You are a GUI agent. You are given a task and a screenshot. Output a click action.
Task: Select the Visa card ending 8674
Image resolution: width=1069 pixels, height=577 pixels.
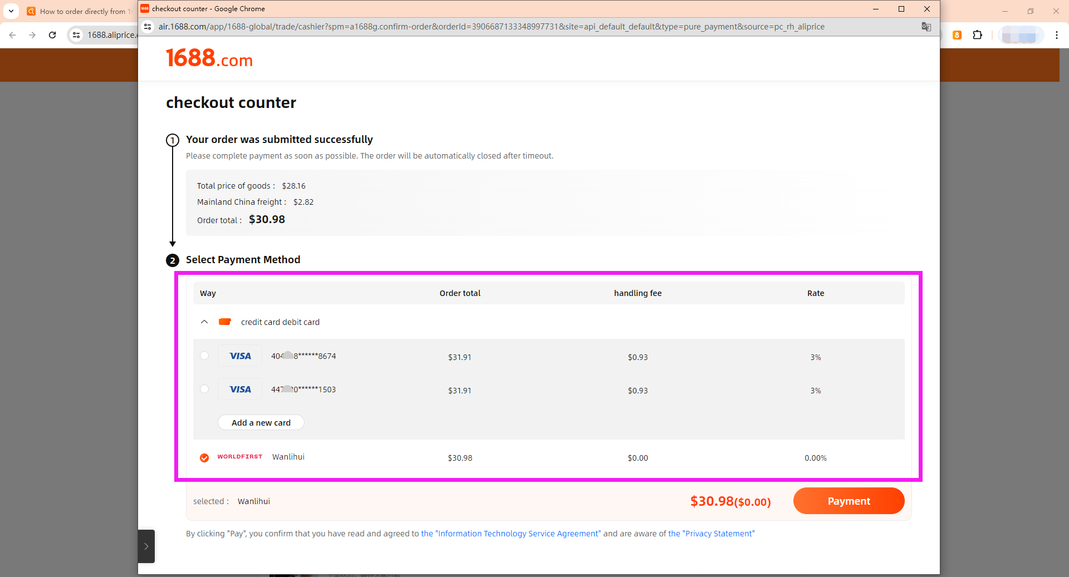(204, 356)
